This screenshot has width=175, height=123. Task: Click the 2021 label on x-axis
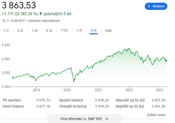pyautogui.click(x=99, y=90)
